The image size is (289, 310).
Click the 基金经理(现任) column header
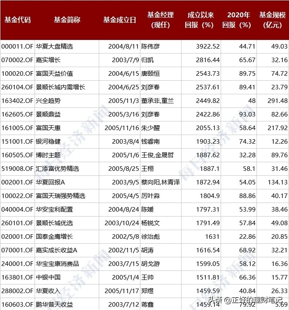point(161,20)
